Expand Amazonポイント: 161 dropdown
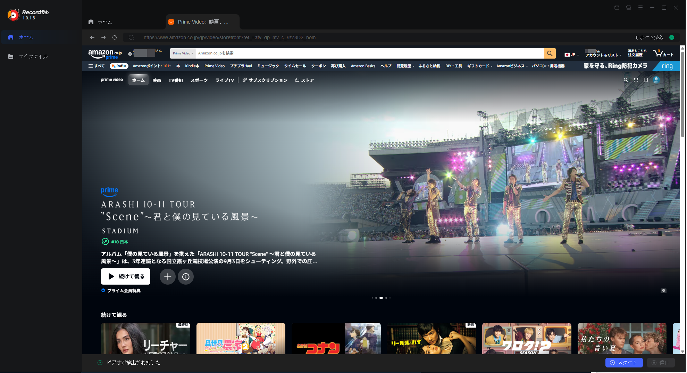 pos(152,66)
